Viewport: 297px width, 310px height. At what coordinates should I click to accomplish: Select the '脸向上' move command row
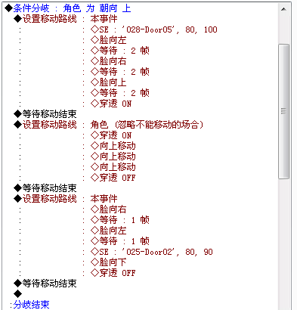[x=108, y=82]
